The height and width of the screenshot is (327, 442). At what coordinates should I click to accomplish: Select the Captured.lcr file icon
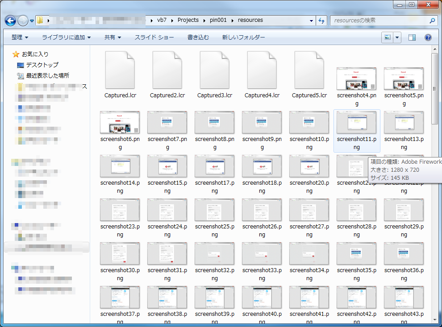pyautogui.click(x=120, y=70)
